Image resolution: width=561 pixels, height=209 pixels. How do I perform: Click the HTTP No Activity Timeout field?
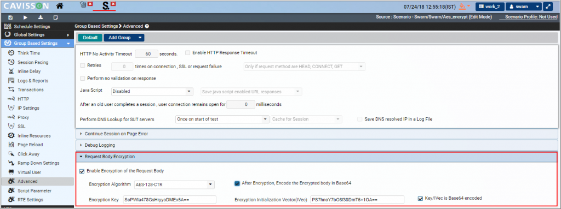point(147,54)
